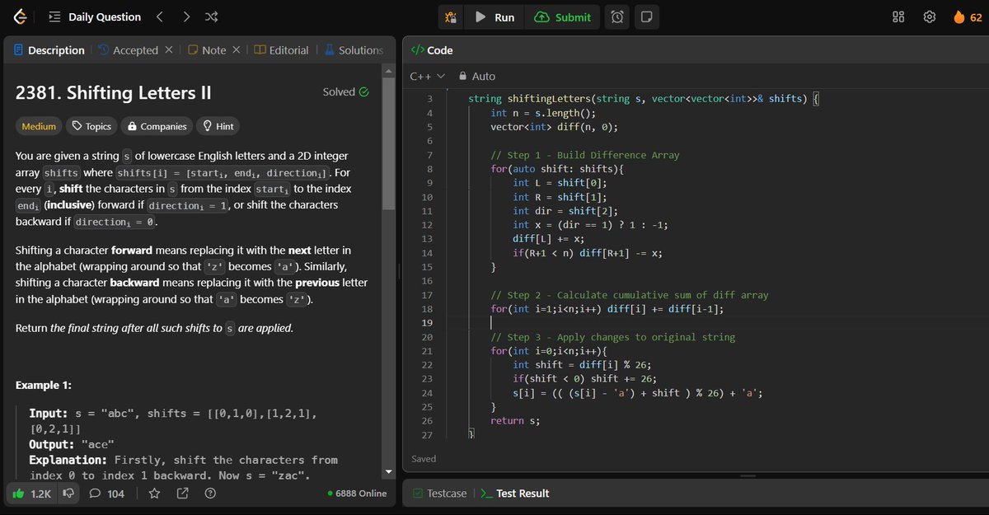Click the Step 2 cumulative sum comment
This screenshot has height=515, width=989.
[x=630, y=295]
